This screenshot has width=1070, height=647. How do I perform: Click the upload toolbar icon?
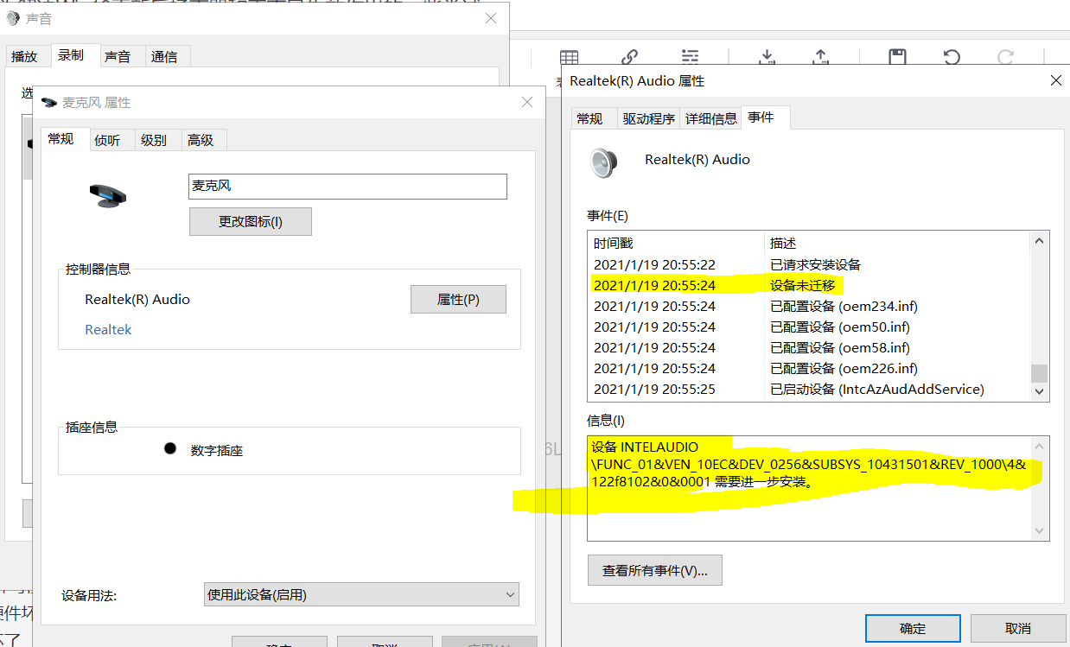[x=820, y=57]
